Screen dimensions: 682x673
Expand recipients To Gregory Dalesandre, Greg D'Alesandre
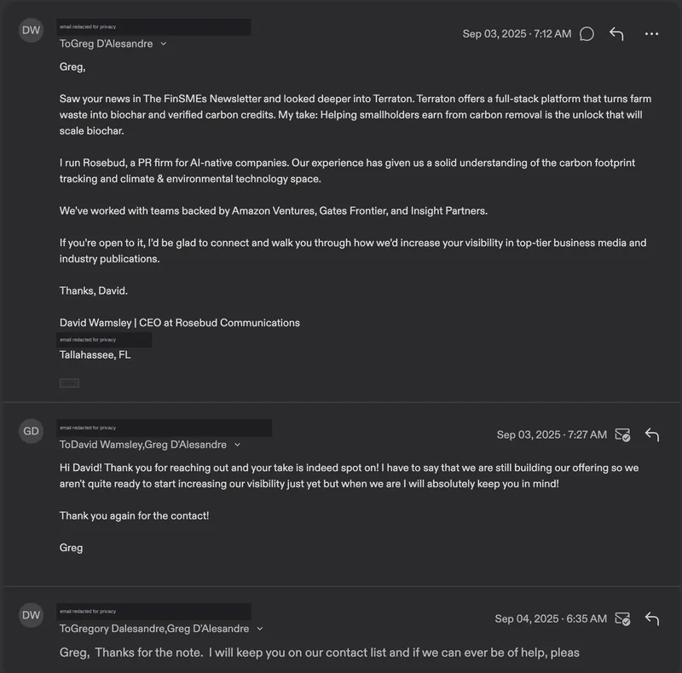pos(260,629)
